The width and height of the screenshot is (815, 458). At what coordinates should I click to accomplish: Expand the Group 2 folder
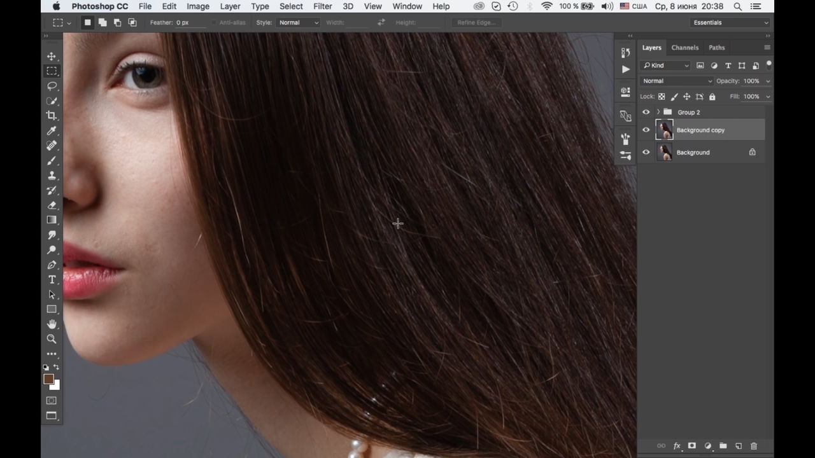[x=658, y=112]
